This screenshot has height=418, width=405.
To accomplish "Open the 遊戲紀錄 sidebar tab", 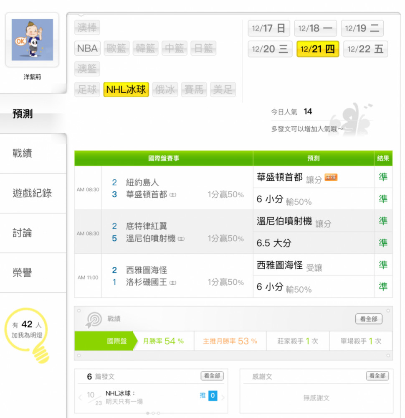I will pos(32,193).
